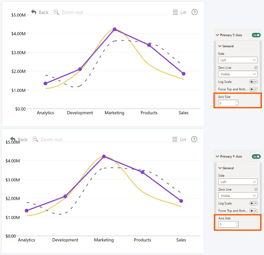
Task: Click the Back arrow icon in bottom chart
Action: (13, 139)
